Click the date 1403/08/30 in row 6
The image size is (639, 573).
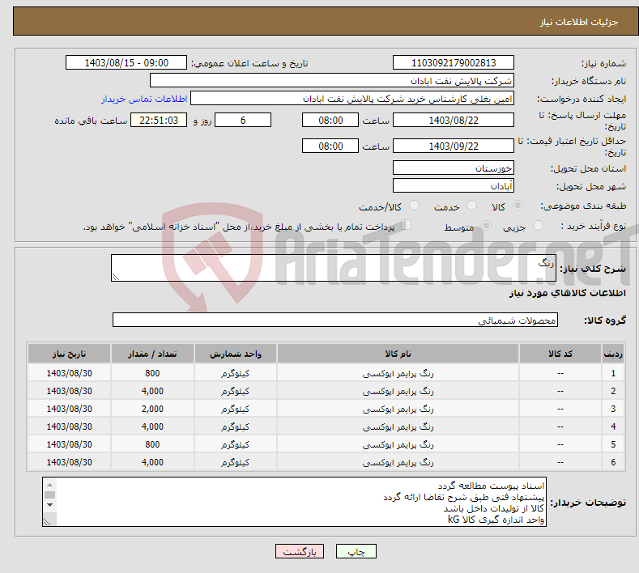(70, 462)
